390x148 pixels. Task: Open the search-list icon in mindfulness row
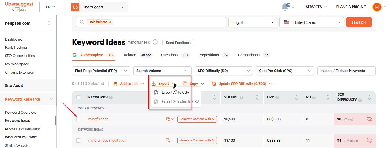click(170, 119)
